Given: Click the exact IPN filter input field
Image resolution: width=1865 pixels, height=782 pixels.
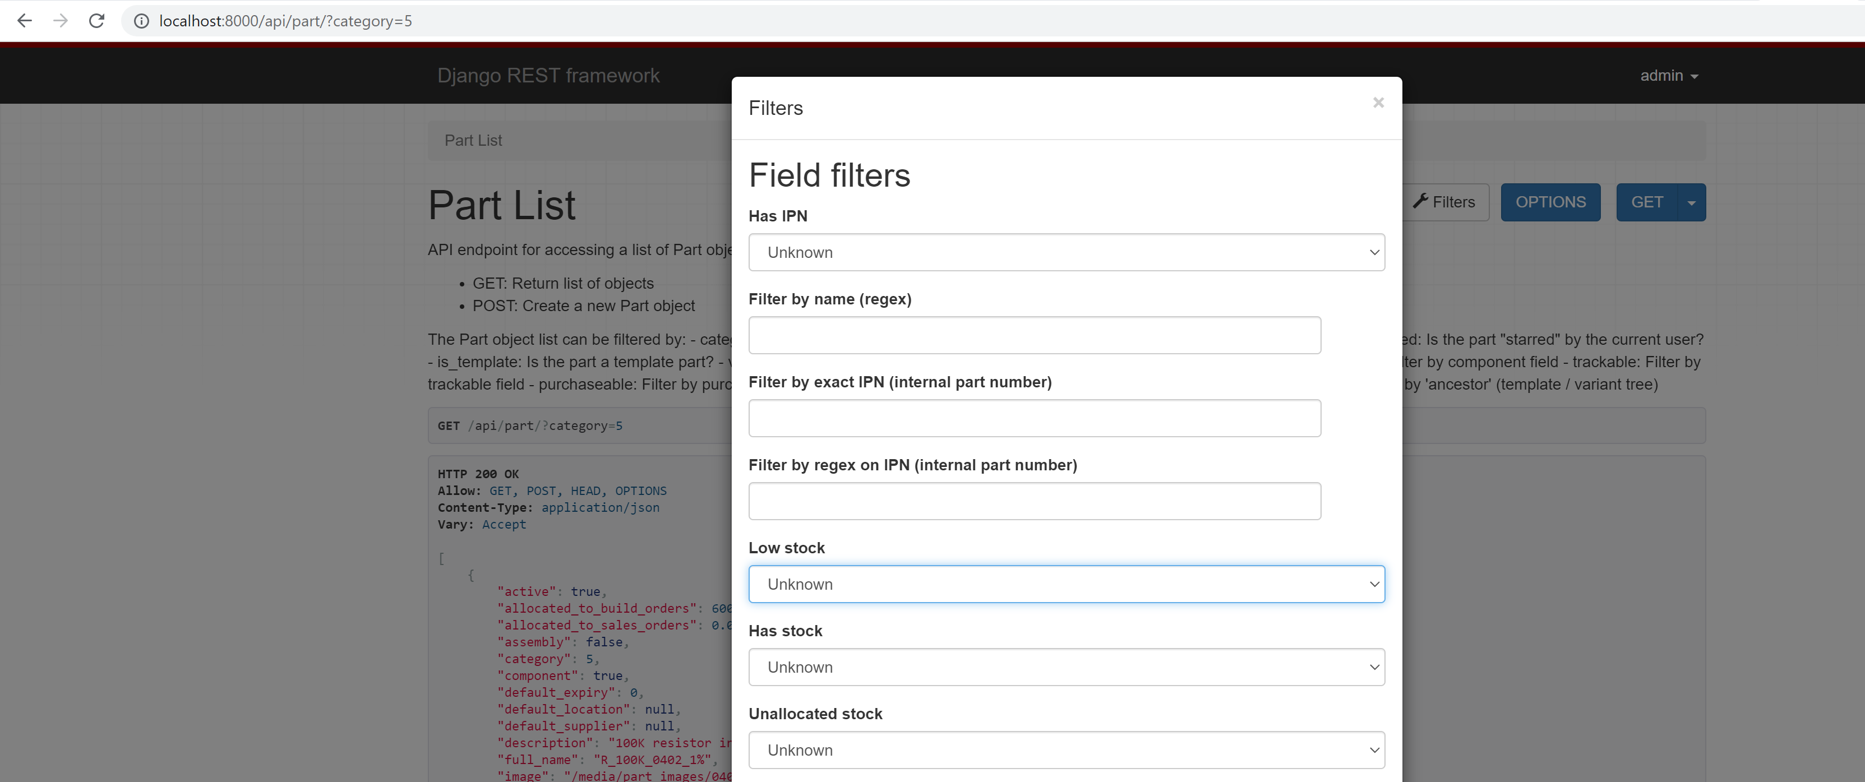Looking at the screenshot, I should click(x=1034, y=418).
